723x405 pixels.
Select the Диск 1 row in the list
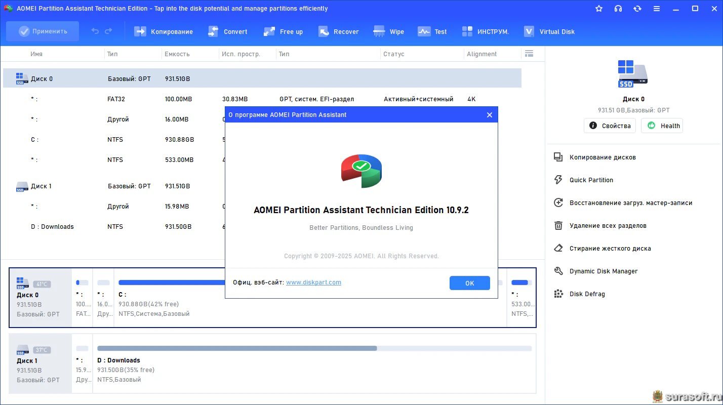[41, 186]
